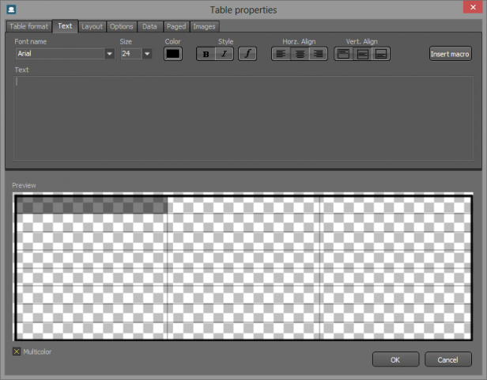Set vertical alignment to bottom
This screenshot has width=487, height=380.
[x=381, y=54]
